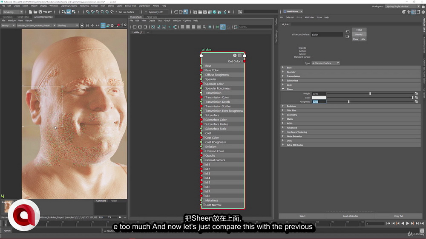Open the Workspace Lighting Single Monitor dropdown
The image size is (426, 239).
click(403, 6)
